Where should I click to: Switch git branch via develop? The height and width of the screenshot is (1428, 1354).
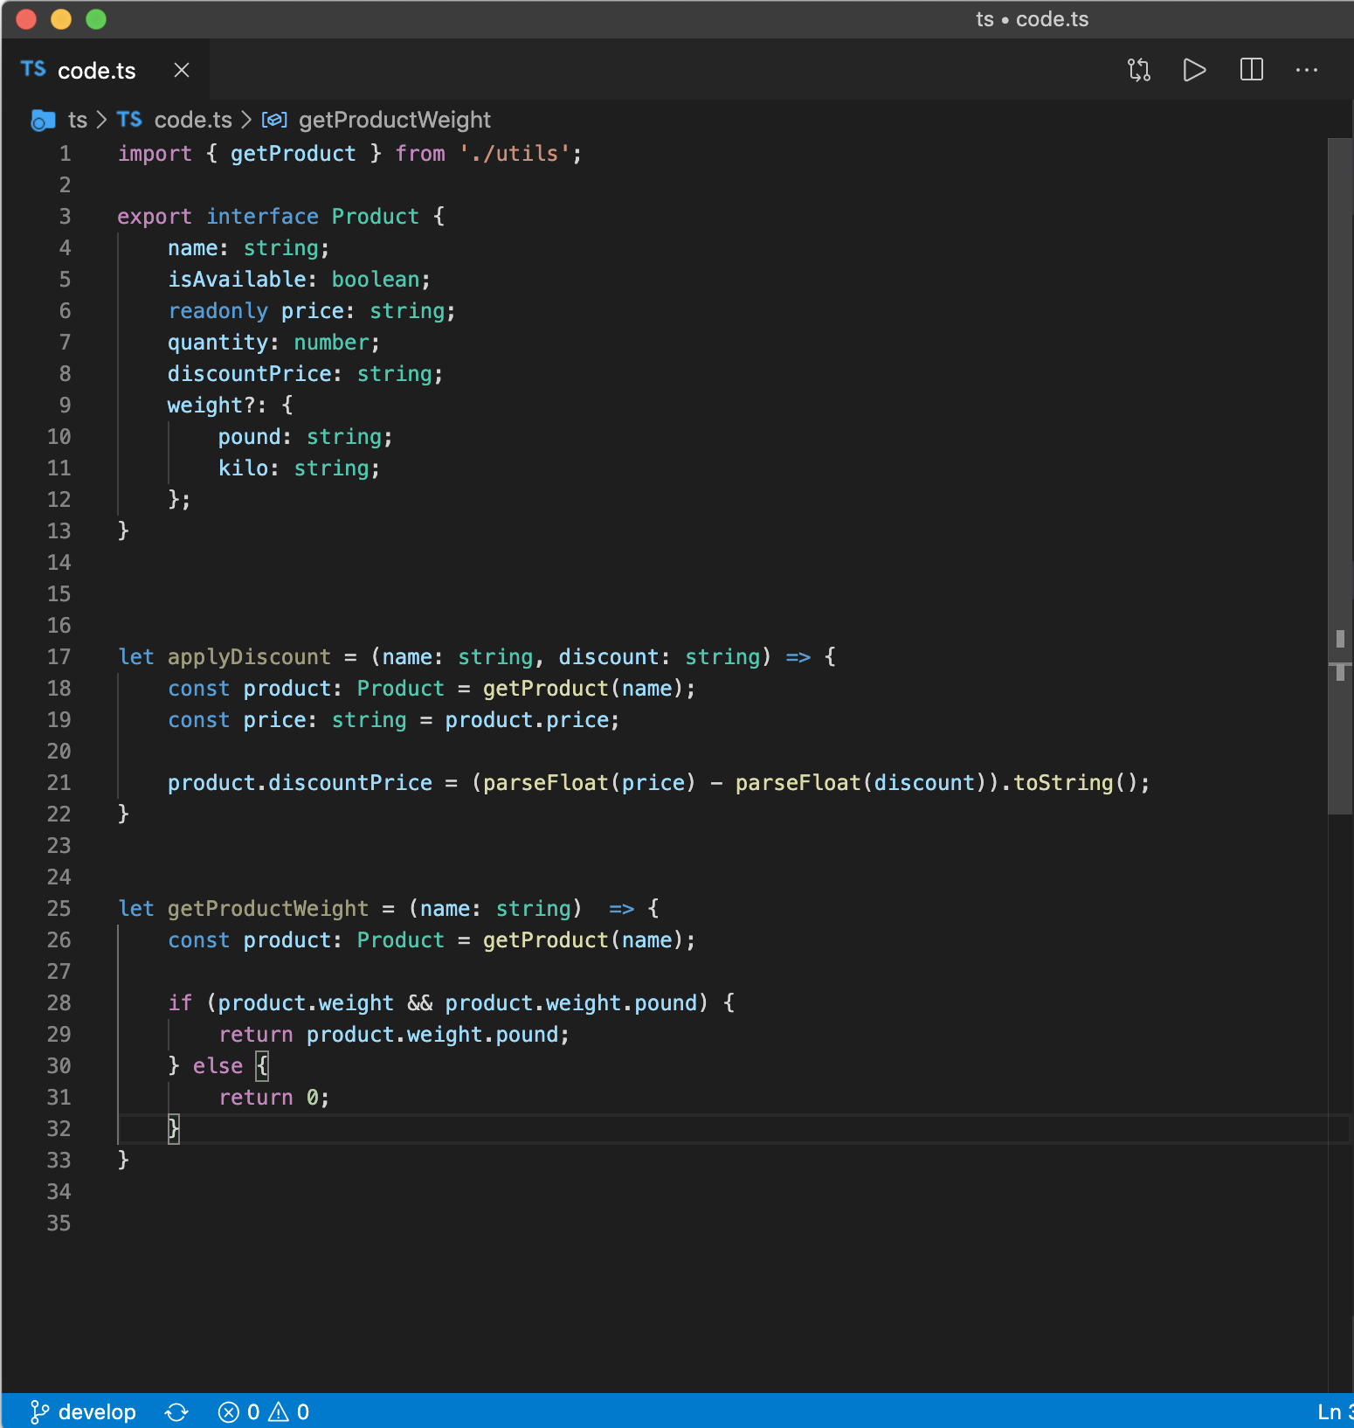[x=97, y=1411]
